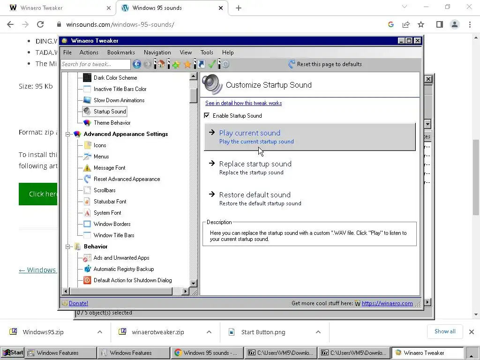Viewport: 480px width, 360px height.
Task: Click the browser back arrow
Action: coord(10,24)
